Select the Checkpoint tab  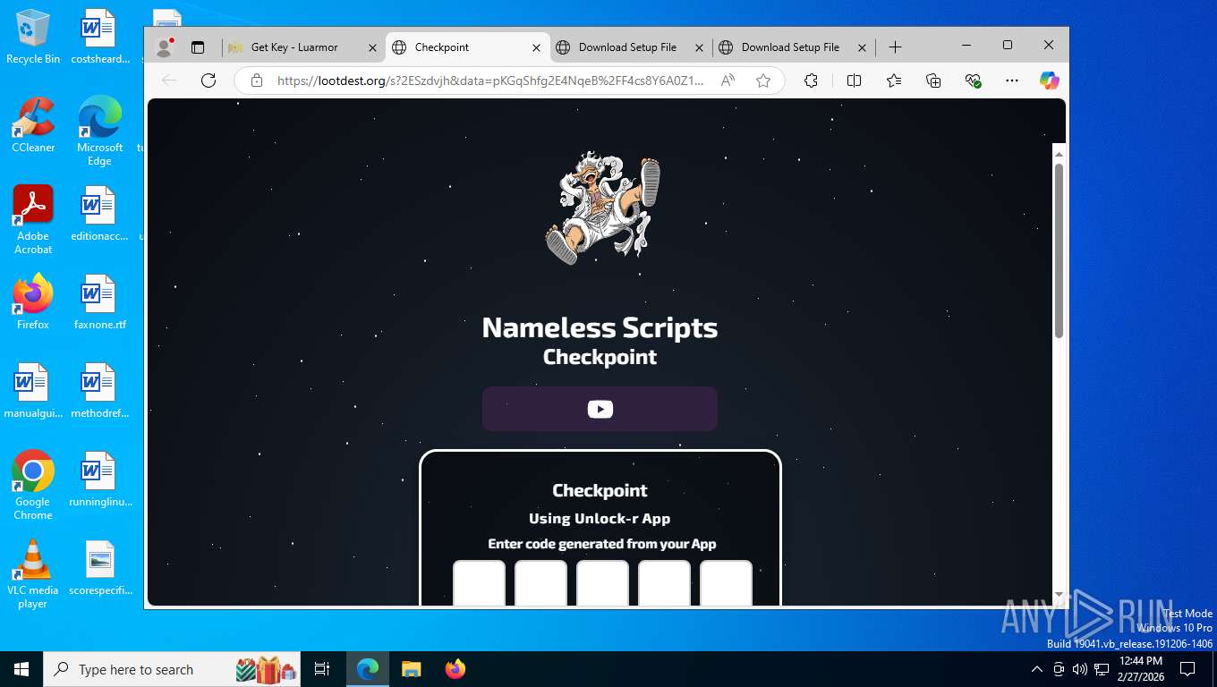(466, 47)
